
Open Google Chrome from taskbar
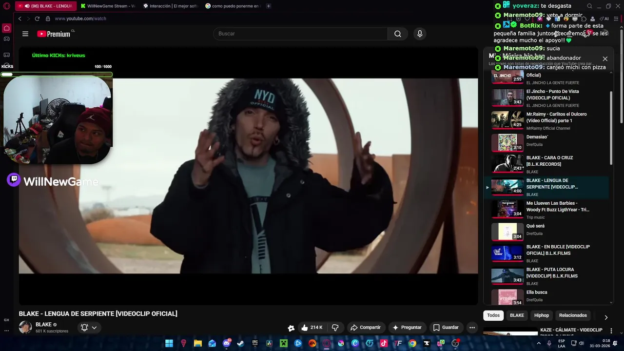coord(412,343)
